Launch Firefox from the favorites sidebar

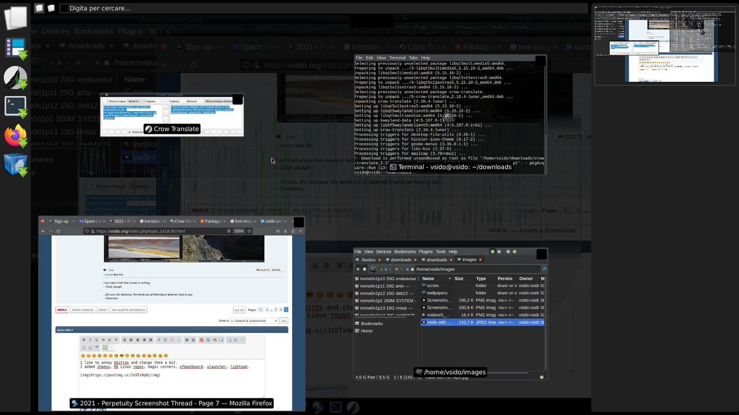(16, 137)
